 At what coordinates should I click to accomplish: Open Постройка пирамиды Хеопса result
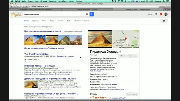[51, 94]
